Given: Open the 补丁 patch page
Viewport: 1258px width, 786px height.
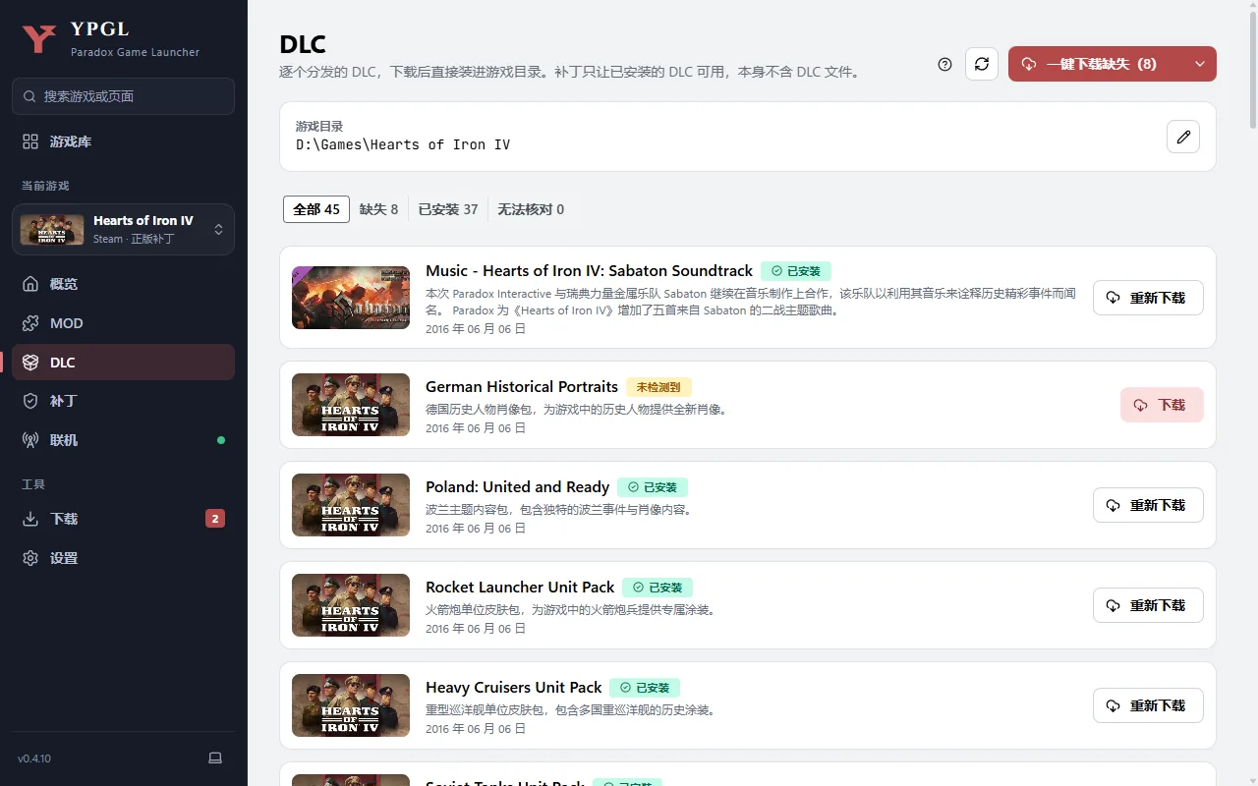Looking at the screenshot, I should point(123,401).
